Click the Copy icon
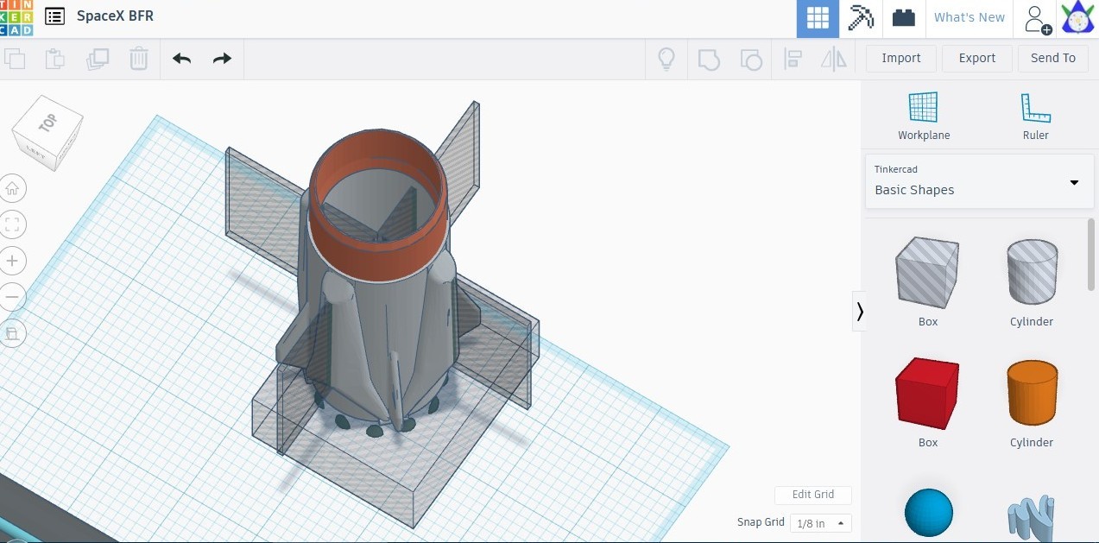Viewport: 1099px width, 543px height. point(15,59)
